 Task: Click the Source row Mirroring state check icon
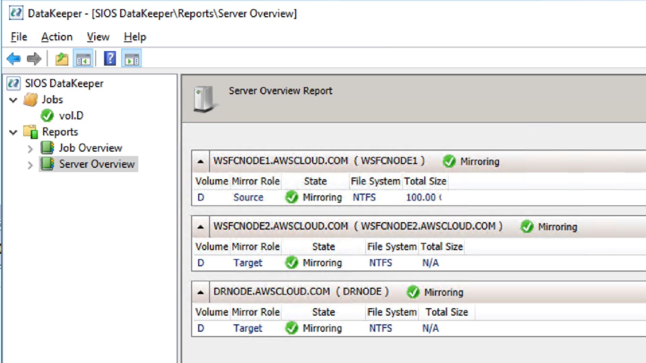pyautogui.click(x=292, y=197)
